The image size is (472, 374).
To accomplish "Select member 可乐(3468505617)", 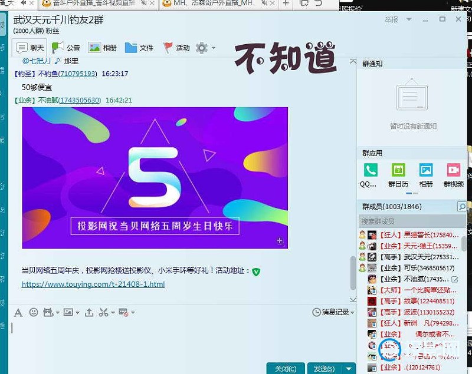I will [x=411, y=268].
